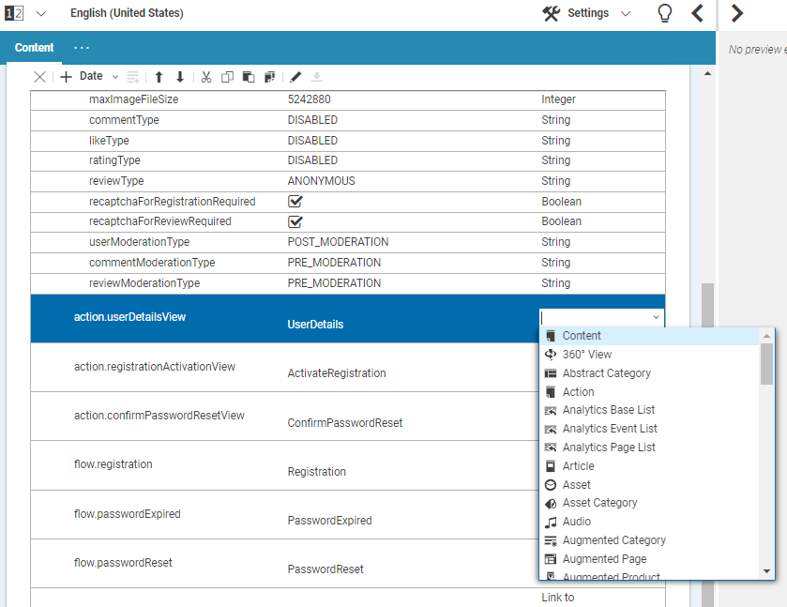Click the left chevron collapse button
787x607 pixels.
(697, 13)
